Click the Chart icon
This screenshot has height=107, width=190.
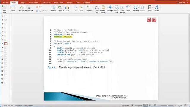(x=67, y=7)
